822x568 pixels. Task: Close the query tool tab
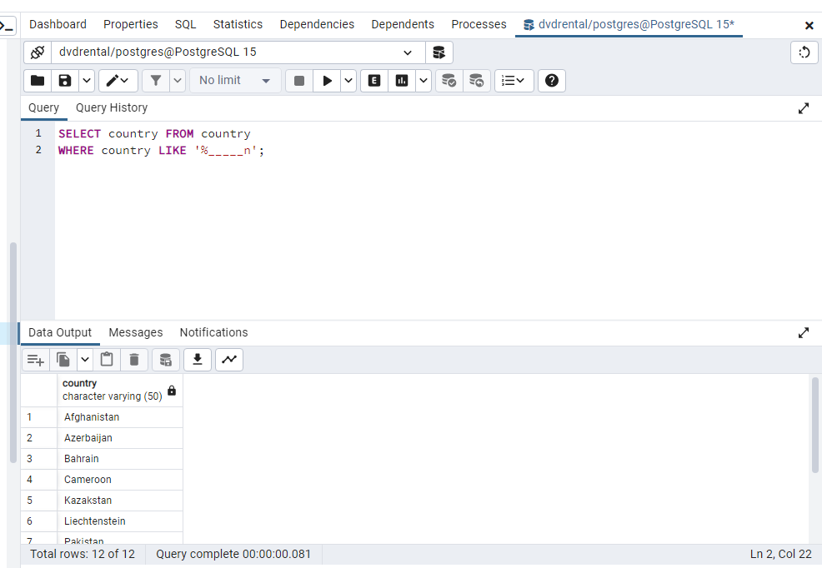809,26
